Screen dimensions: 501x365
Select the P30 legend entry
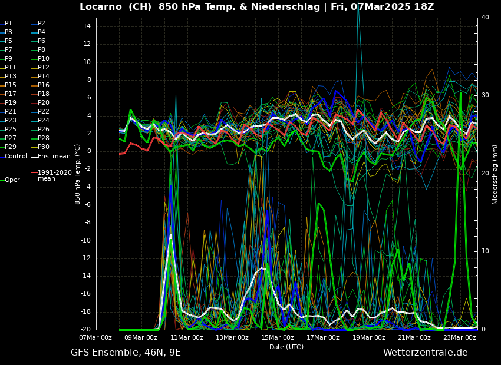44,147
